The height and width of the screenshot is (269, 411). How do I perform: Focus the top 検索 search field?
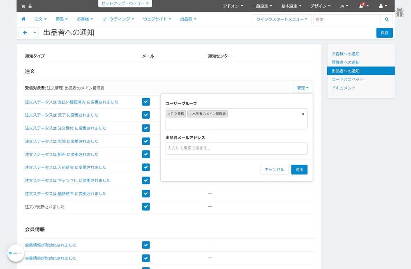(x=347, y=19)
